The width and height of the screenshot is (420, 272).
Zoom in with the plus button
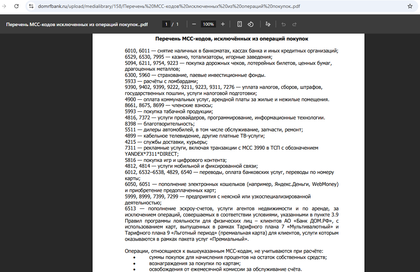tap(223, 24)
